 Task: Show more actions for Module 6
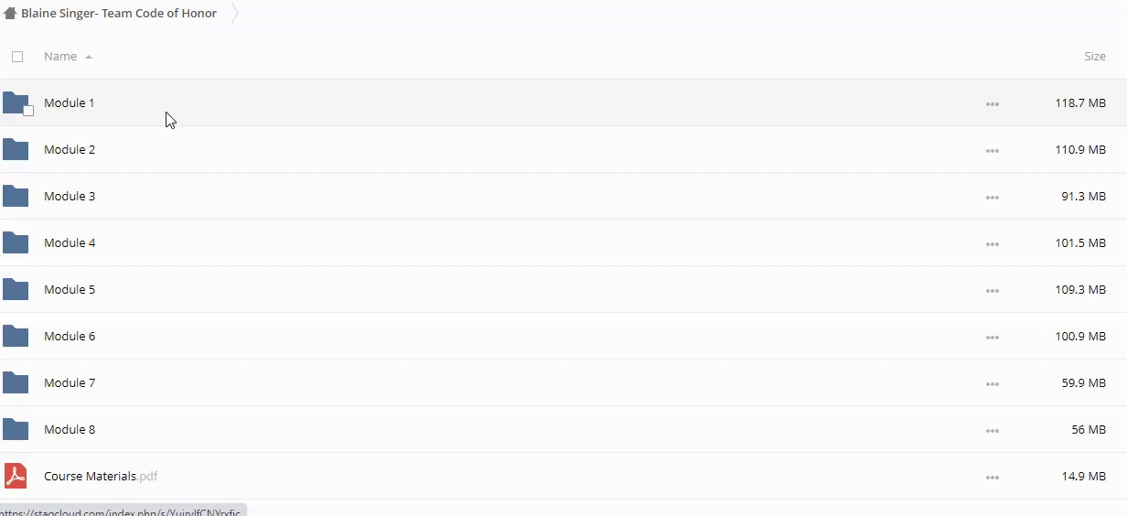pyautogui.click(x=993, y=337)
